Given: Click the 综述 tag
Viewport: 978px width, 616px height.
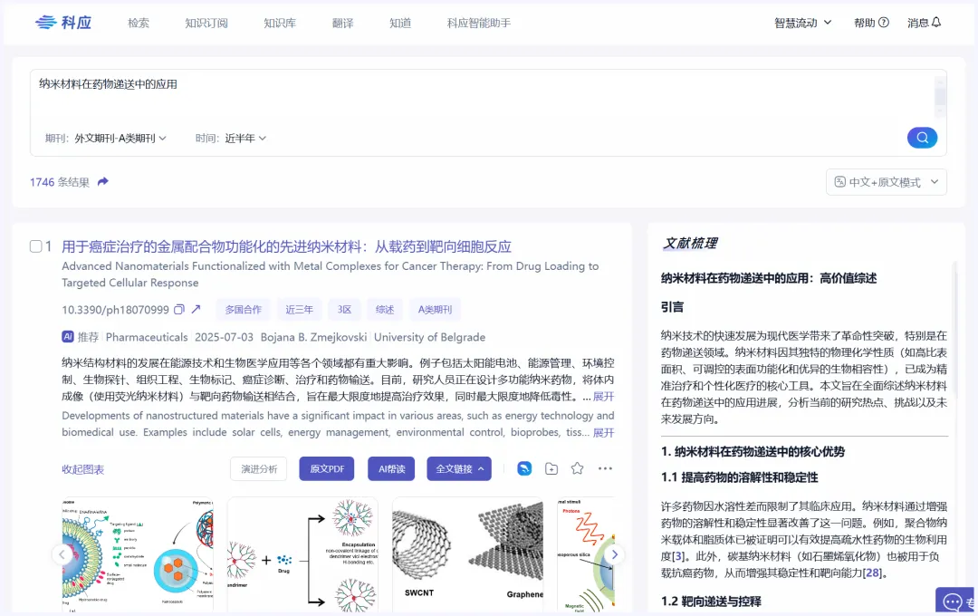Looking at the screenshot, I should coord(385,310).
